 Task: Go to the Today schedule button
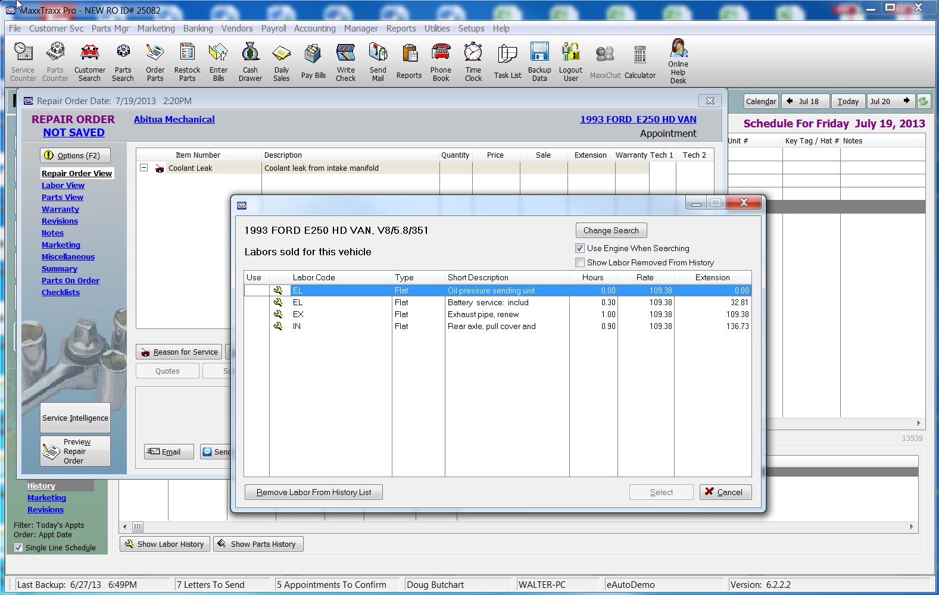click(848, 101)
